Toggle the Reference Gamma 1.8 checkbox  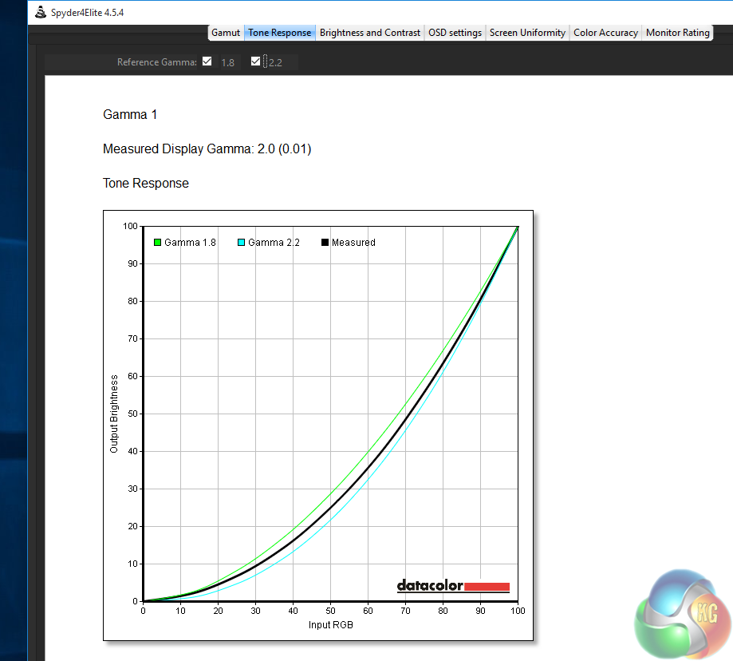207,61
